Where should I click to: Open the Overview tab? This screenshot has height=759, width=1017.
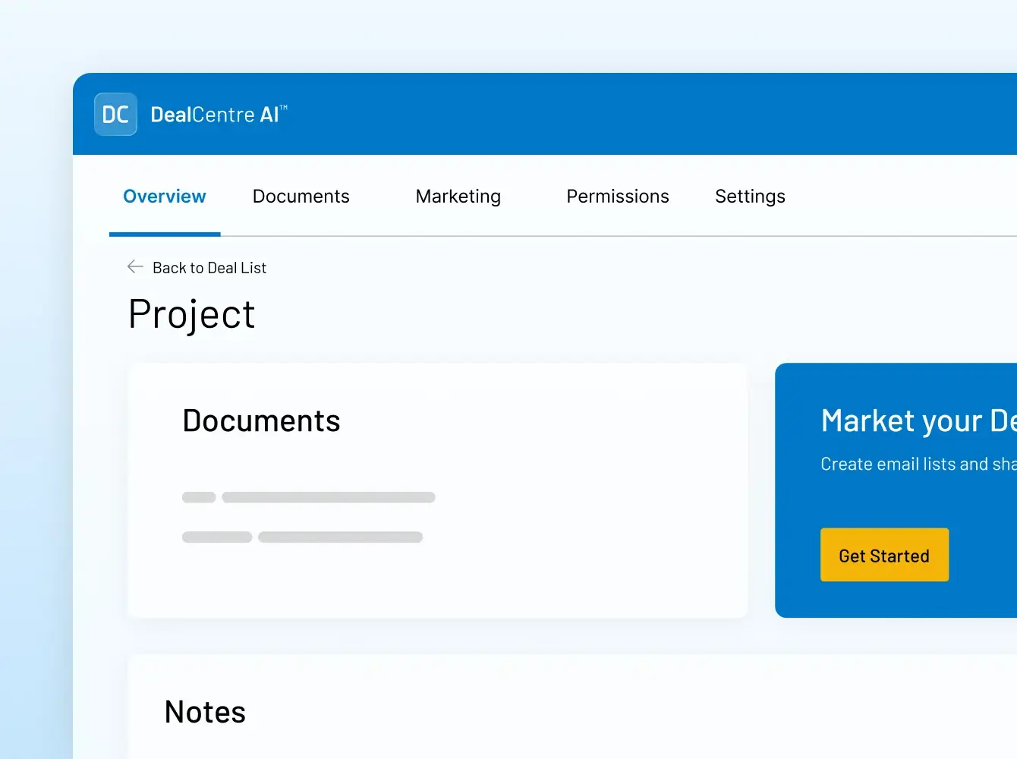pos(165,197)
